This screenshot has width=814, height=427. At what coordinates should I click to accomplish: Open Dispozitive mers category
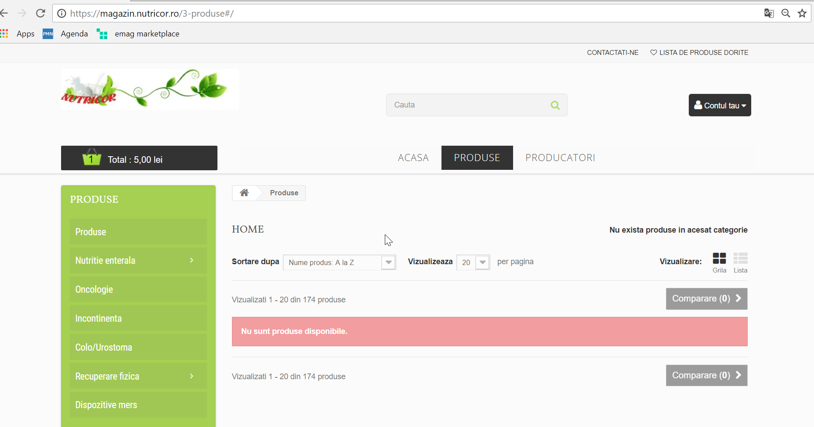138,405
